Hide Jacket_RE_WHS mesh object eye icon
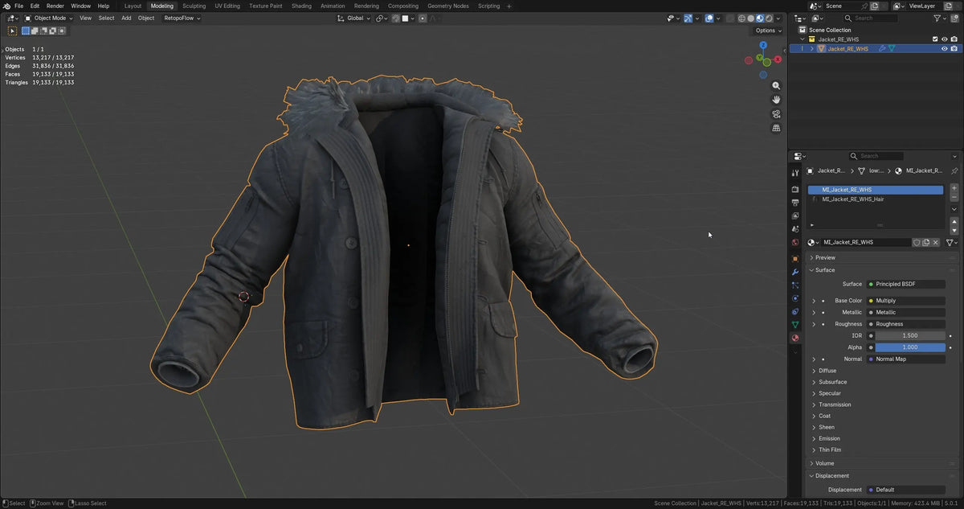The image size is (964, 509). click(x=944, y=48)
